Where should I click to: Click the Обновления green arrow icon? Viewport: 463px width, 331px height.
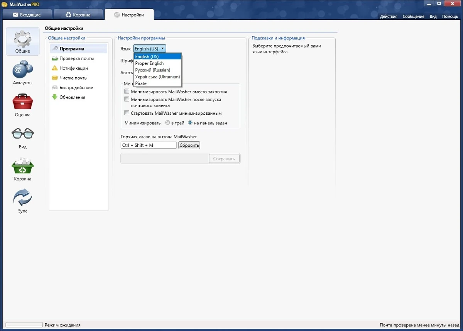(55, 97)
